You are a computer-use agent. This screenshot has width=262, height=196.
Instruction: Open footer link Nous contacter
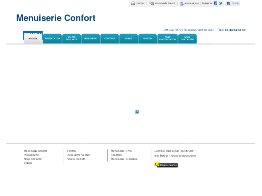(x=33, y=159)
